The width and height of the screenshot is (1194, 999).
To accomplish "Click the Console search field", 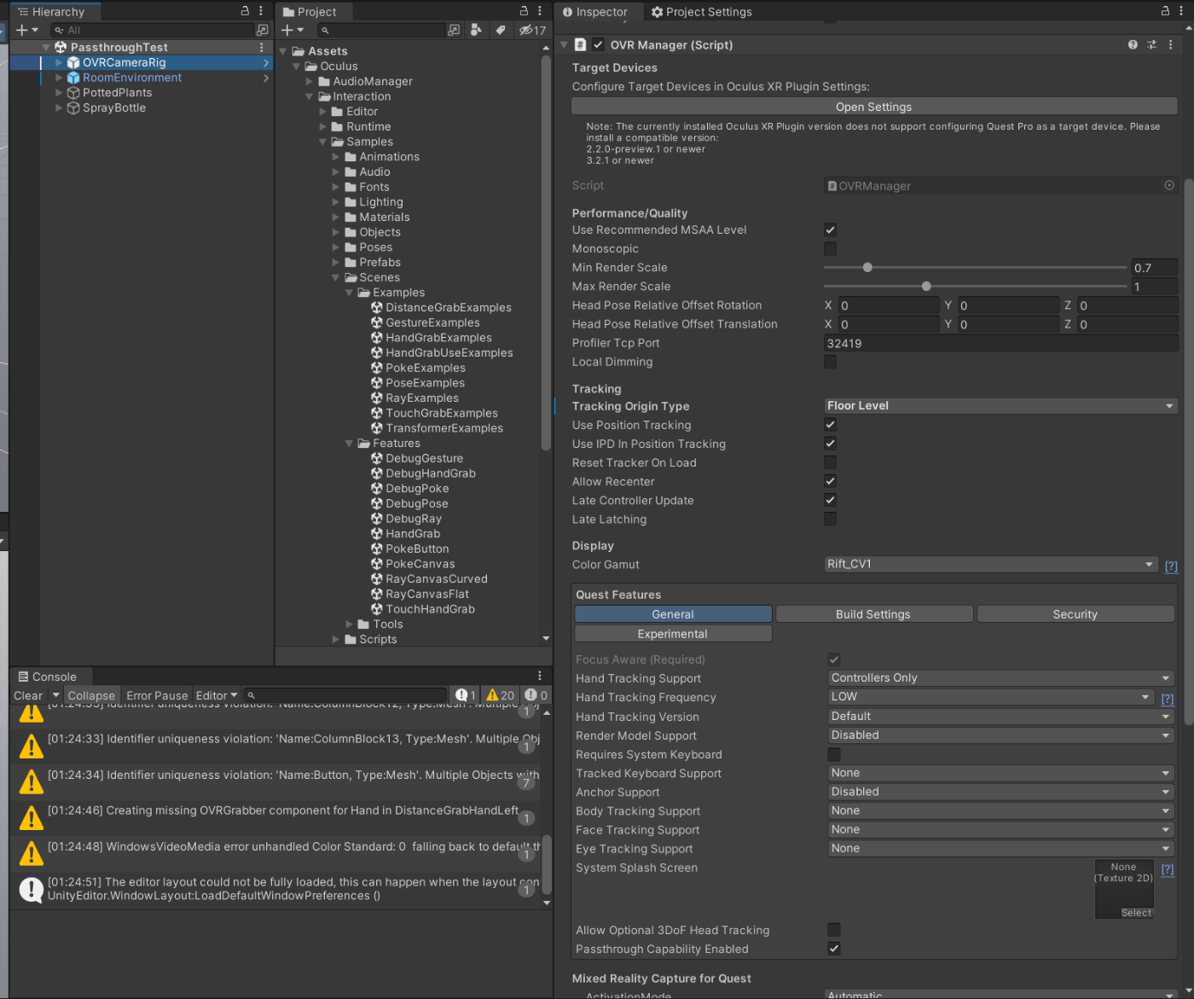I will (x=345, y=695).
